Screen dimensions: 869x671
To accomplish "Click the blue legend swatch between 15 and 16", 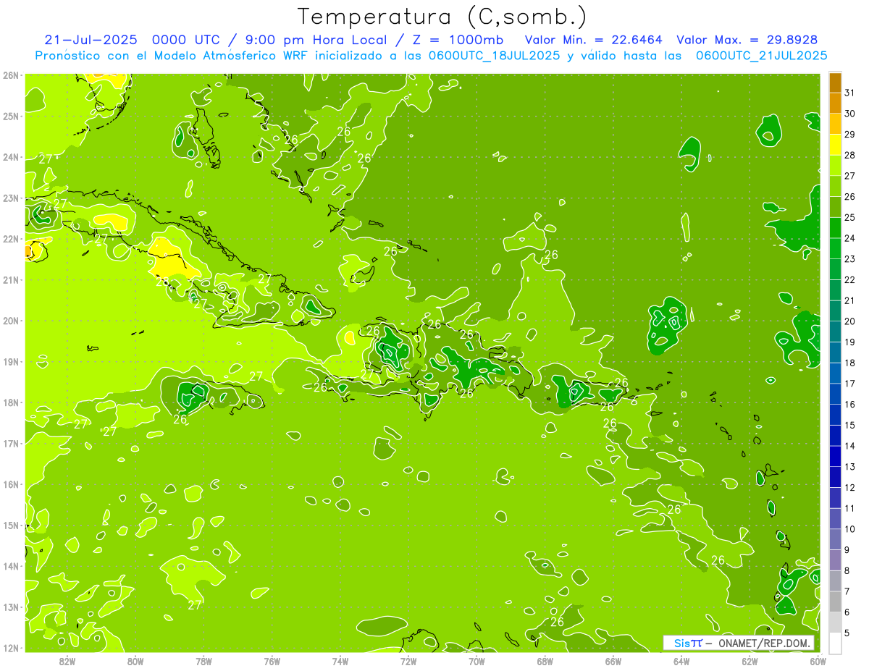I will (x=835, y=415).
